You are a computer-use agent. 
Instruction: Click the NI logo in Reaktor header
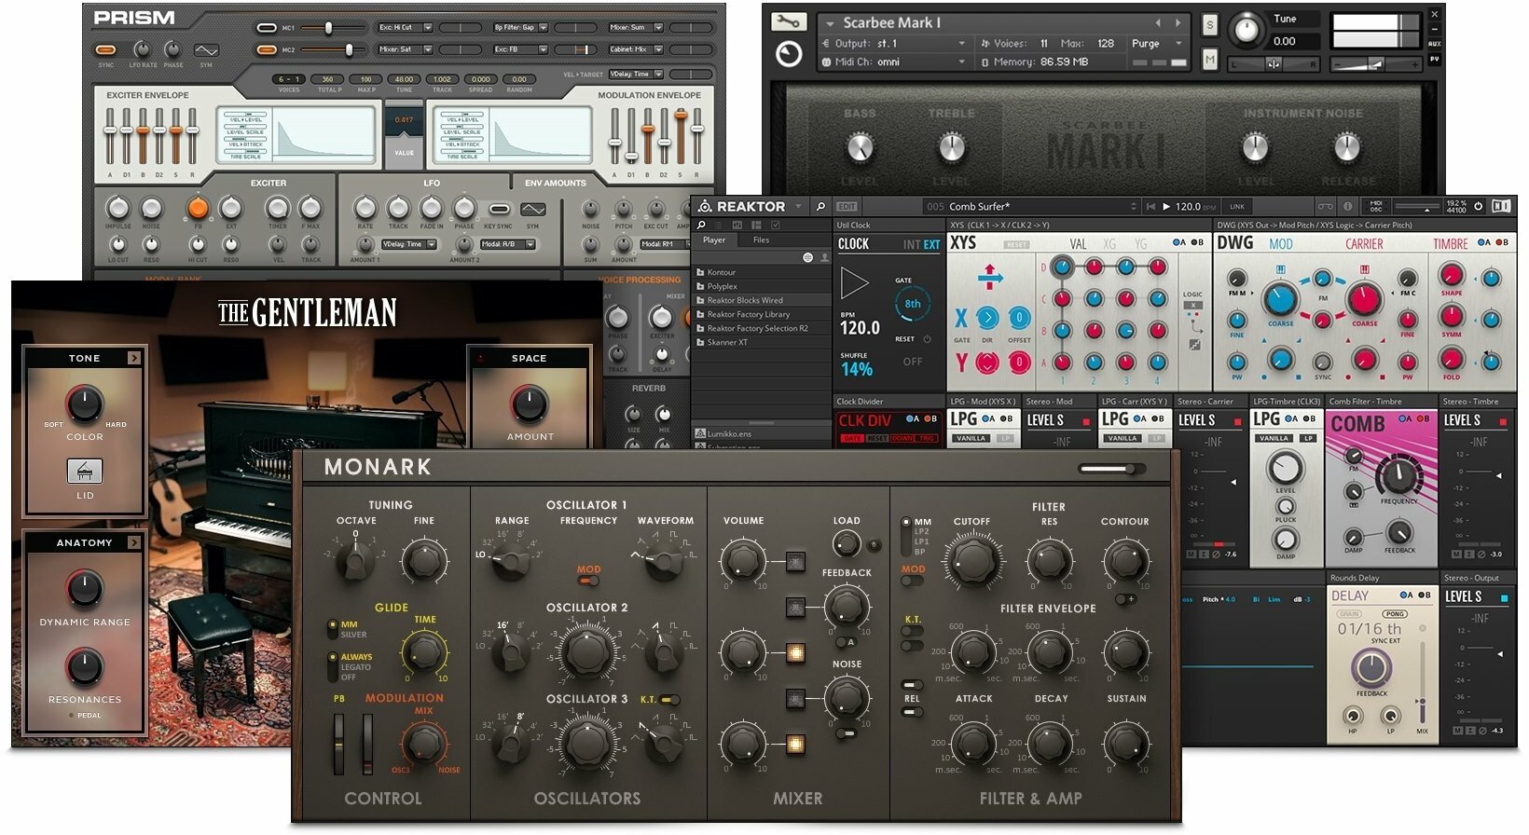click(x=1501, y=206)
